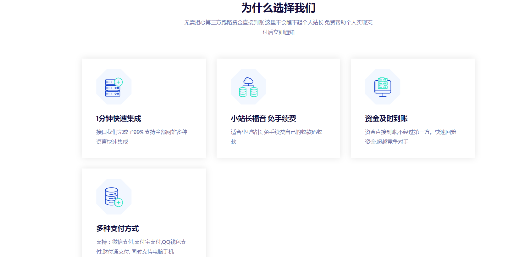Click the 资金及时到账 card heading
This screenshot has height=257, width=508.
click(386, 118)
